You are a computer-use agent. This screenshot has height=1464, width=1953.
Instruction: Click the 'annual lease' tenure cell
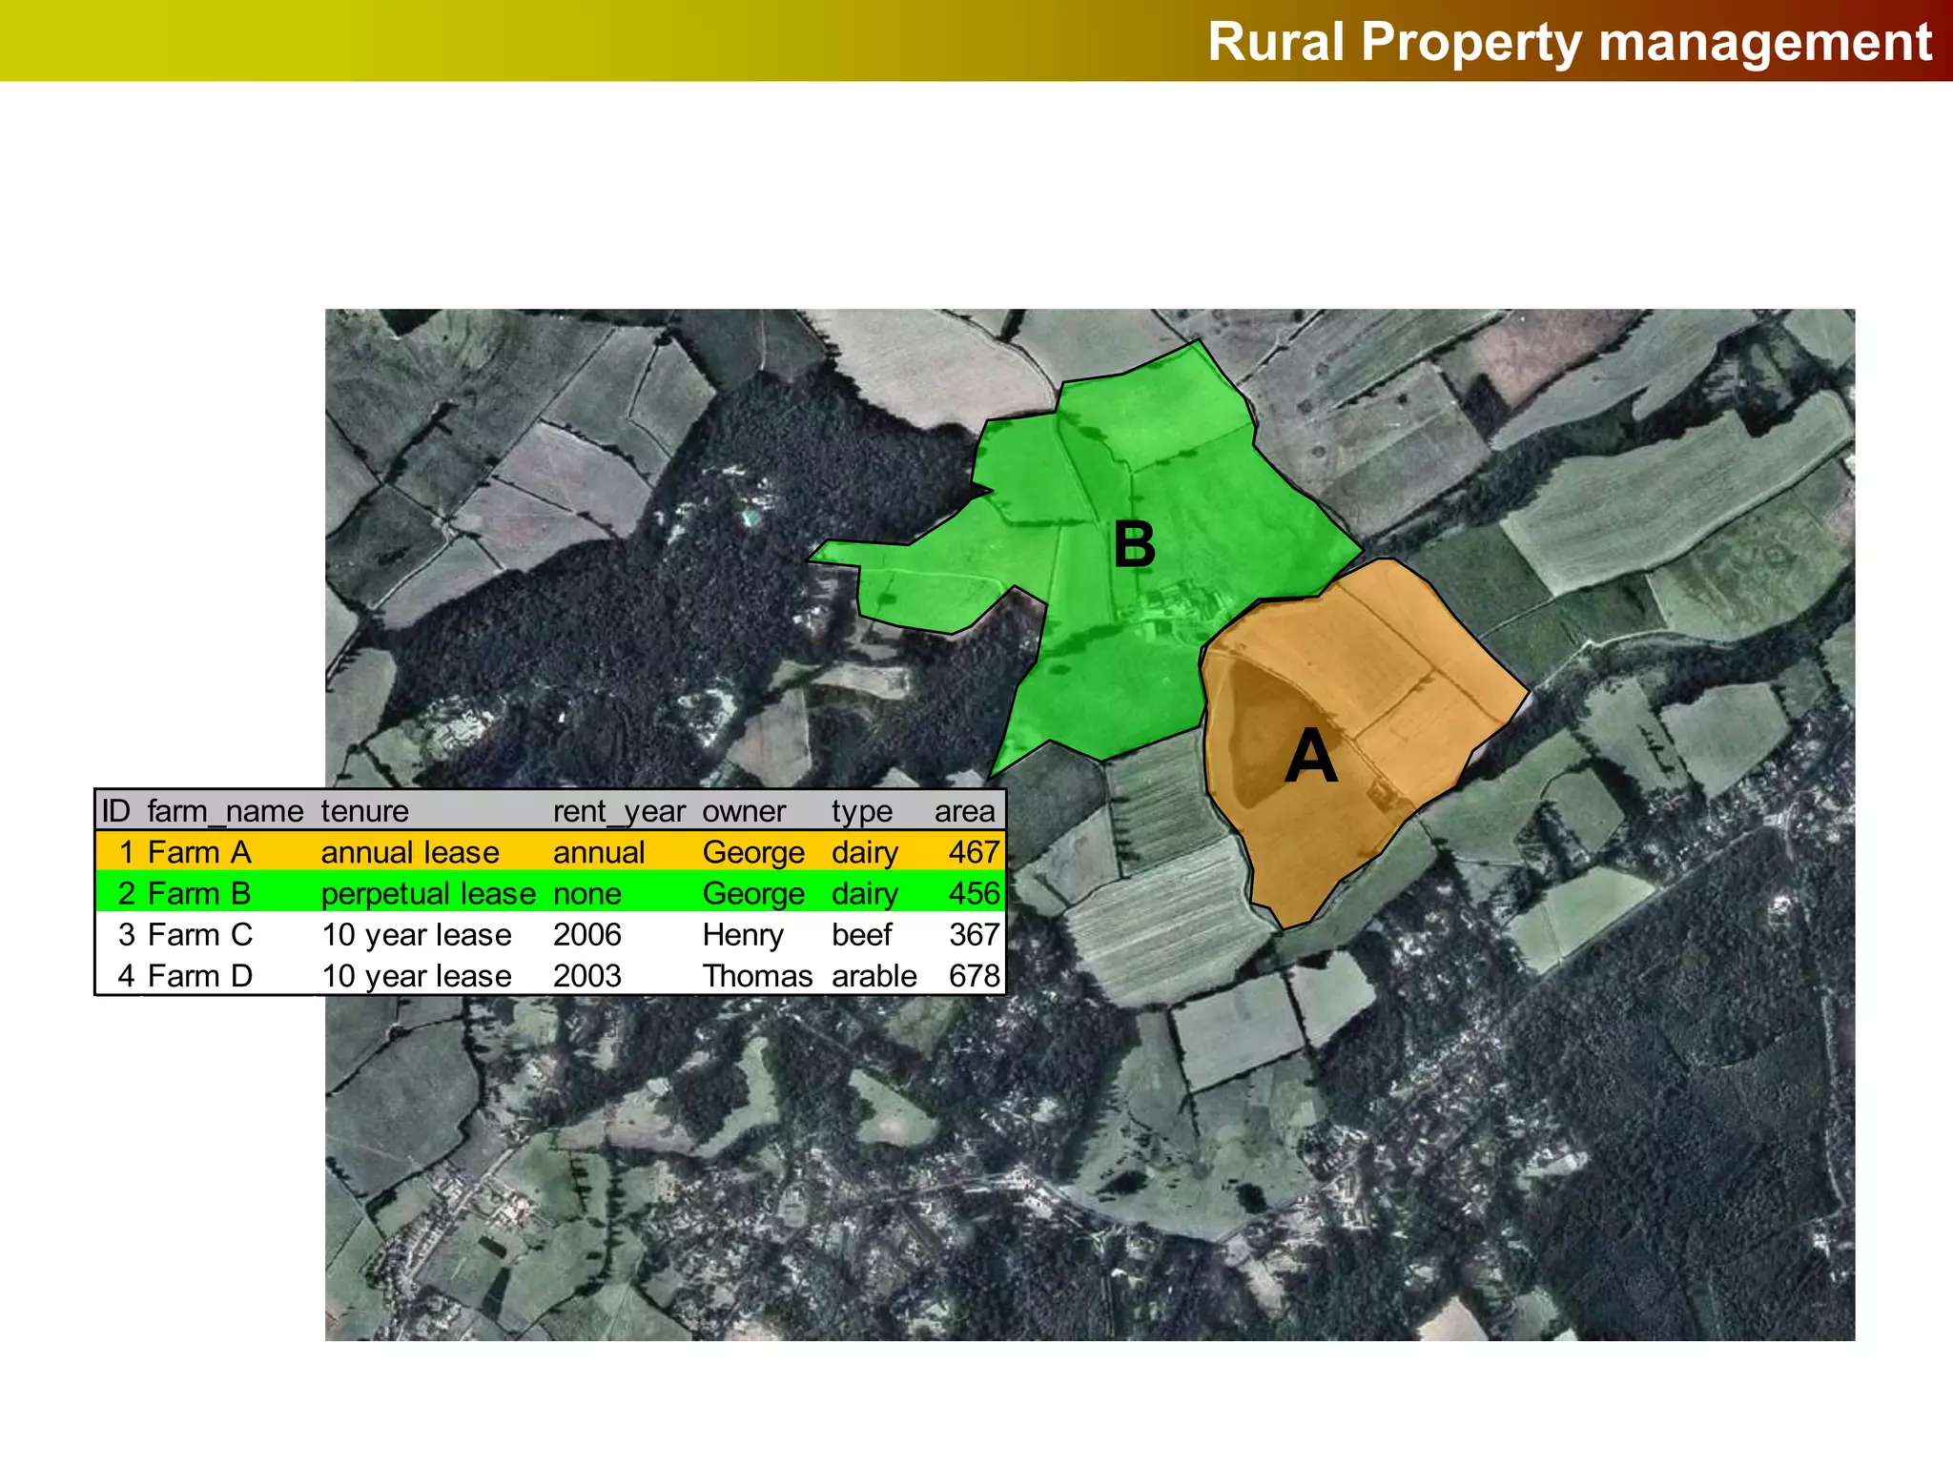(x=410, y=852)
